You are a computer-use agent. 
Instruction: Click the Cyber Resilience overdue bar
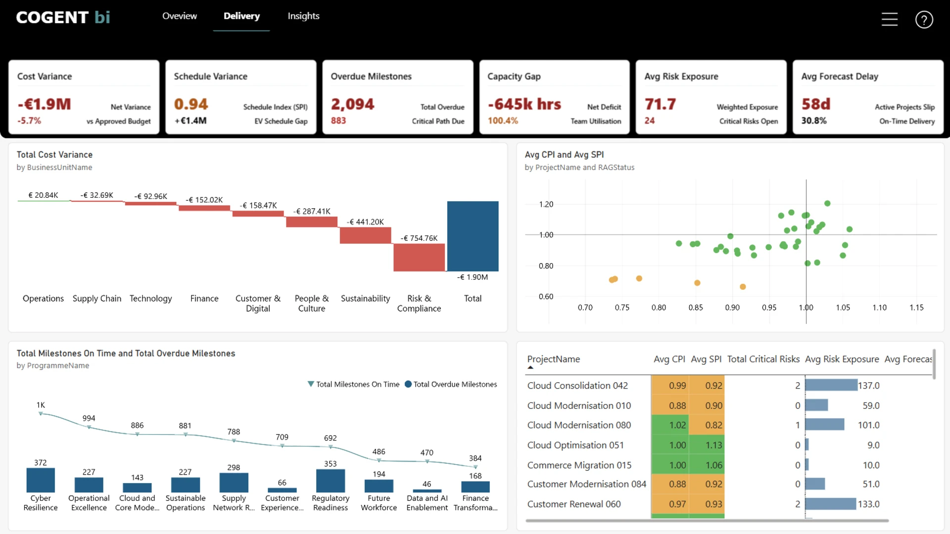[x=41, y=480]
